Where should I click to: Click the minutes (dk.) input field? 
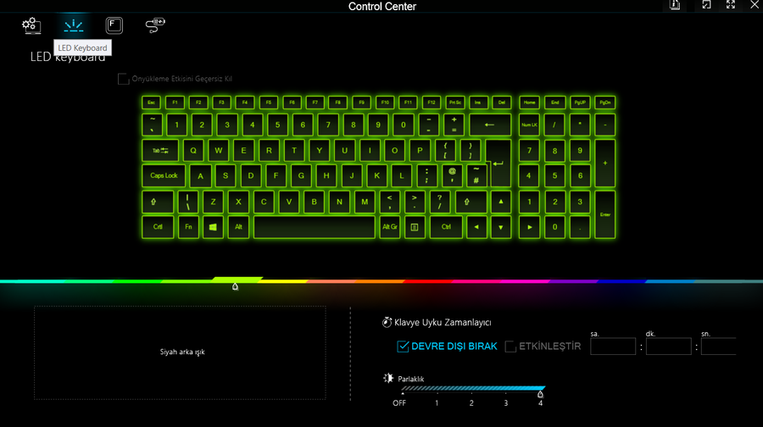(669, 347)
